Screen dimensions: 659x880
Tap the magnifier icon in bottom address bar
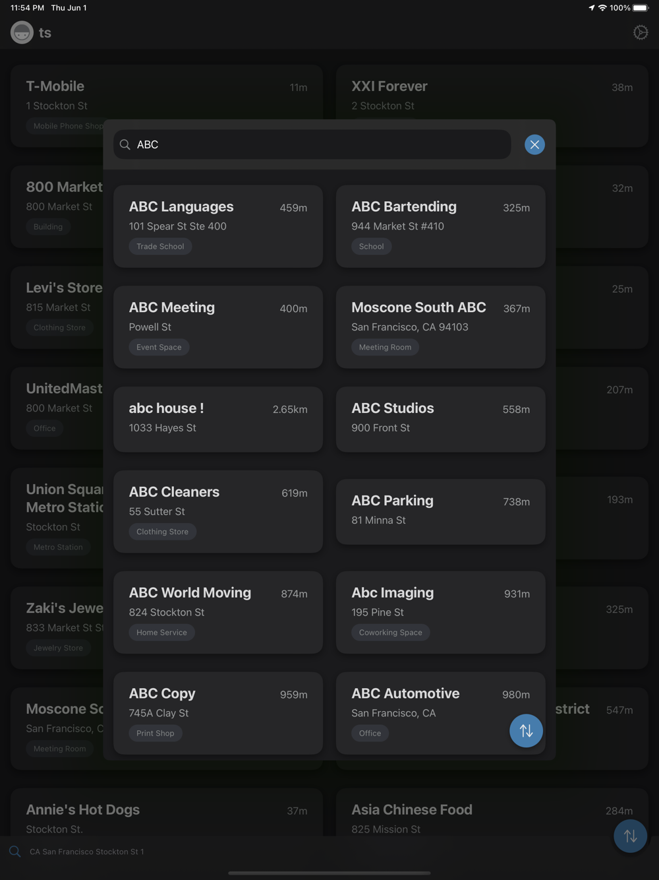14,851
